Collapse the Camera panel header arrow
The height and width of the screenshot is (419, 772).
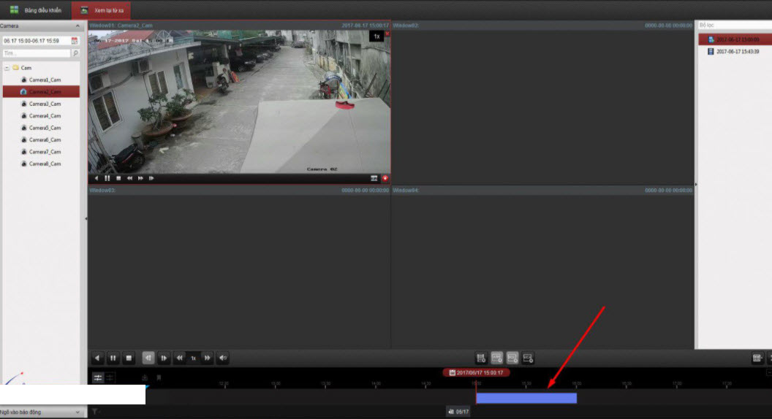click(x=78, y=26)
